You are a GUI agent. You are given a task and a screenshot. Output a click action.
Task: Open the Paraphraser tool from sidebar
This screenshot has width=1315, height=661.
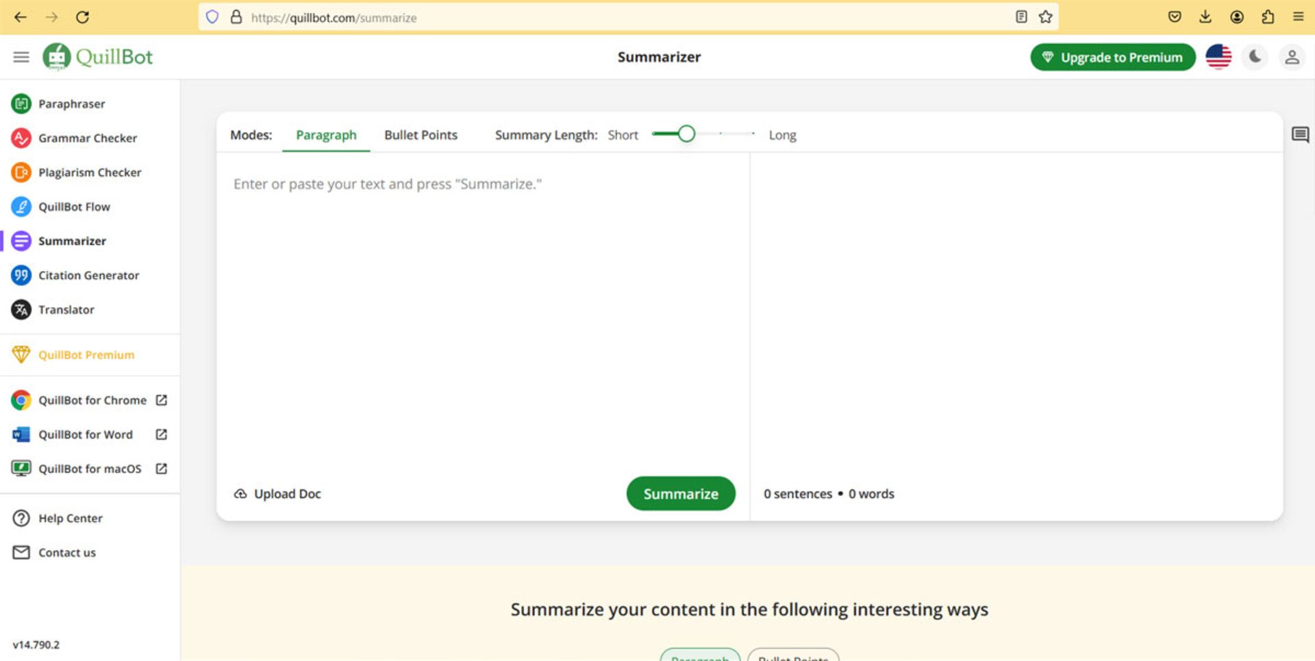[71, 104]
